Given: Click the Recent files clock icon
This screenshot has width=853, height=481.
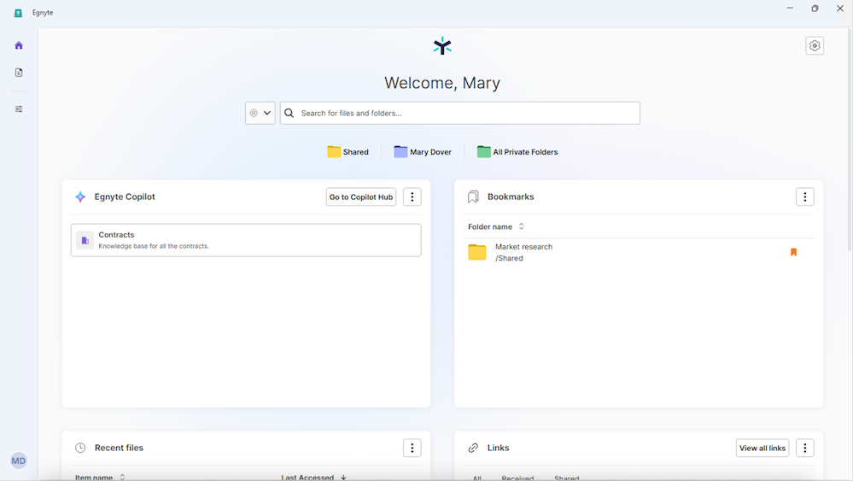Looking at the screenshot, I should click(80, 448).
